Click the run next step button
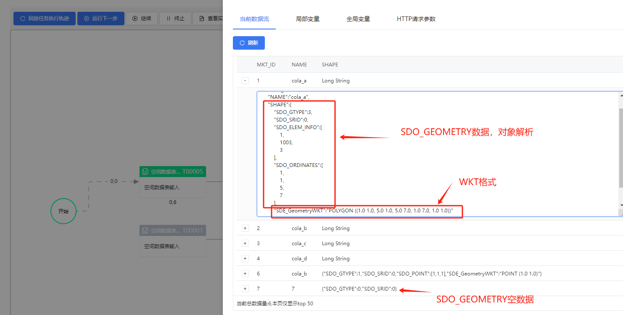623x315 pixels. click(101, 19)
